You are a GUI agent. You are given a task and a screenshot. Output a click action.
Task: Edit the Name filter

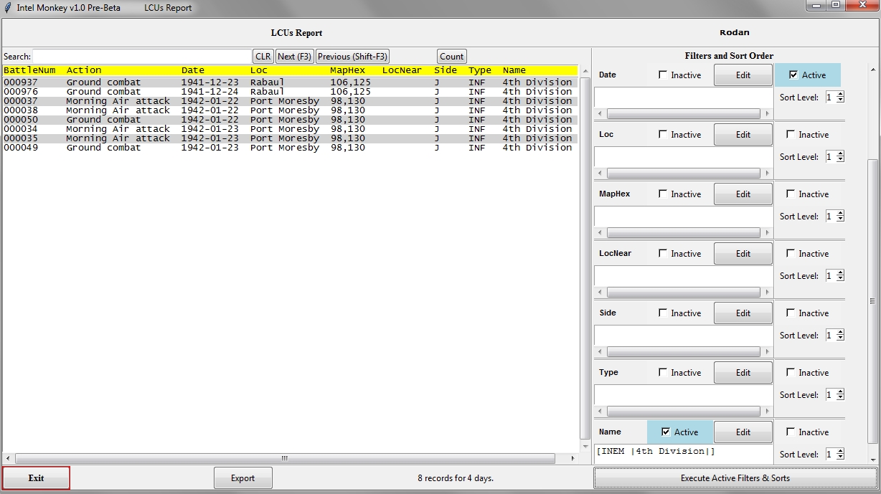pos(743,432)
